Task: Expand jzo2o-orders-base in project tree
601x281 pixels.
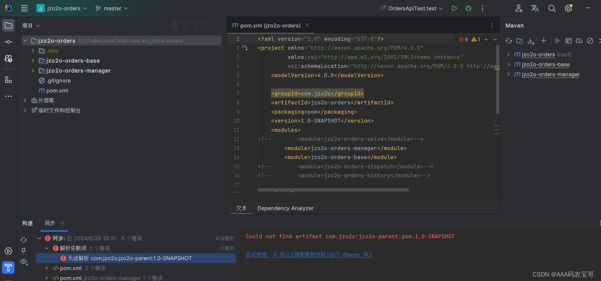Action: click(33, 61)
